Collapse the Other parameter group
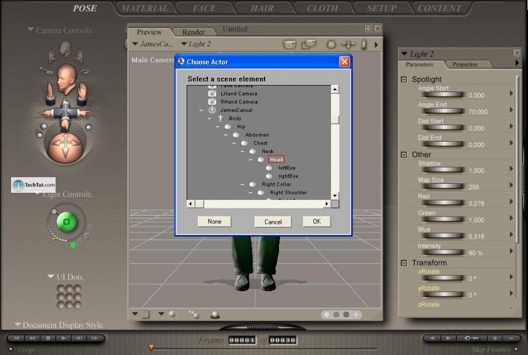Image resolution: width=528 pixels, height=355 pixels. [404, 155]
